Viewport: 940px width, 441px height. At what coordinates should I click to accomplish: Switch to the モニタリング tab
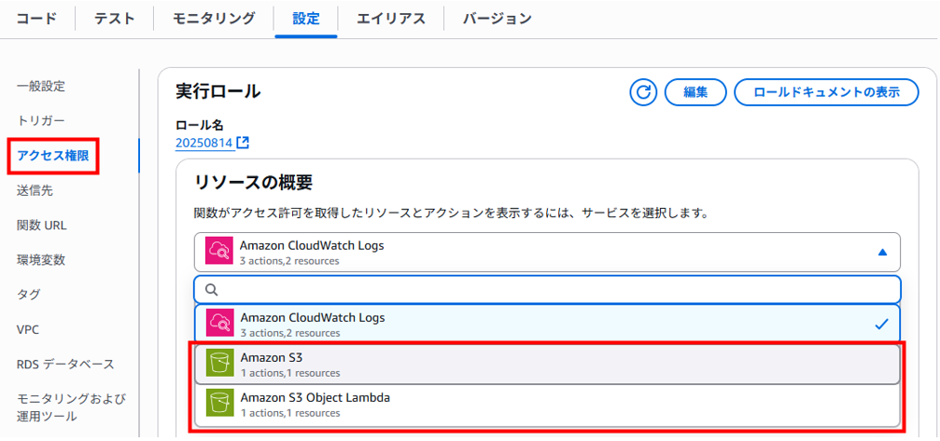tap(214, 19)
